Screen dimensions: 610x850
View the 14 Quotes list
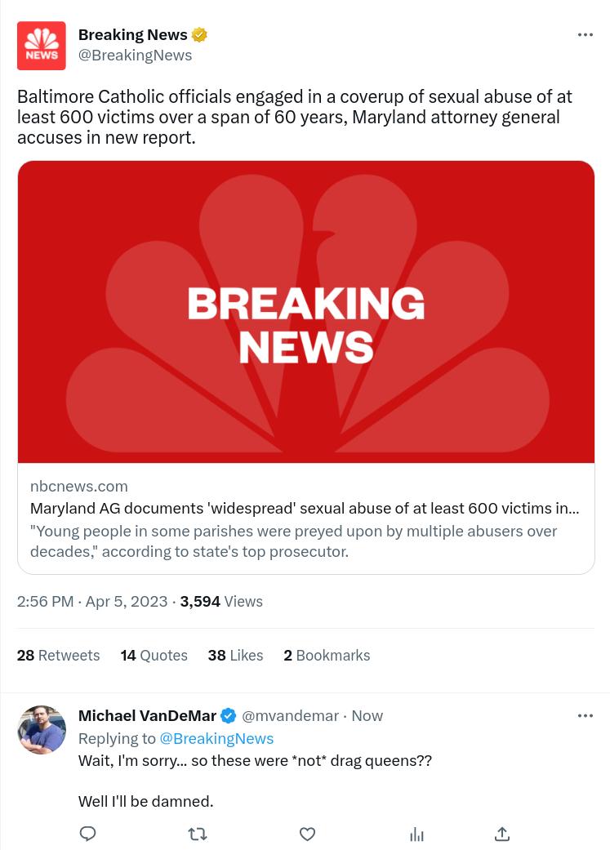tap(154, 655)
